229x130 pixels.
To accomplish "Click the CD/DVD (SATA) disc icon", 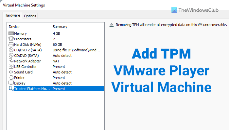I will (11, 55).
